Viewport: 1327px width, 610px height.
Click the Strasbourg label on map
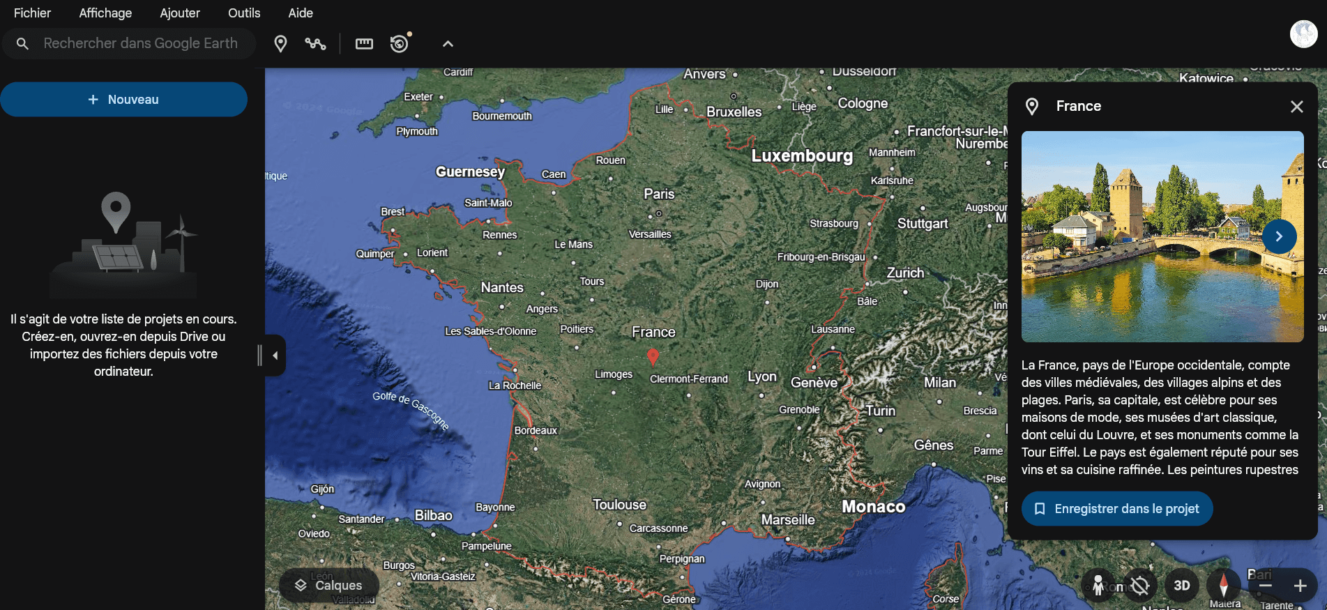click(x=834, y=223)
